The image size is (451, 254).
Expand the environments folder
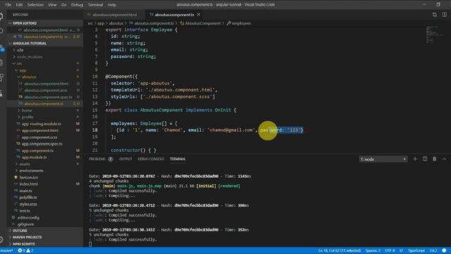click(x=31, y=171)
